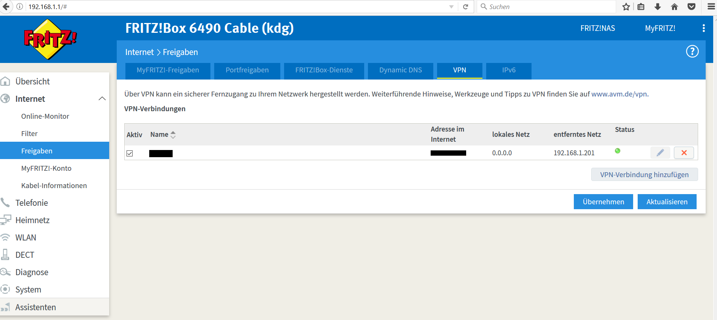This screenshot has height=320, width=717.
Task: Click the browser URL address field
Action: point(236,6)
